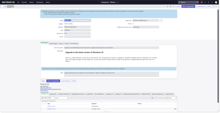Open the Run Point Scan link
The image size is (220, 113).
44,91
